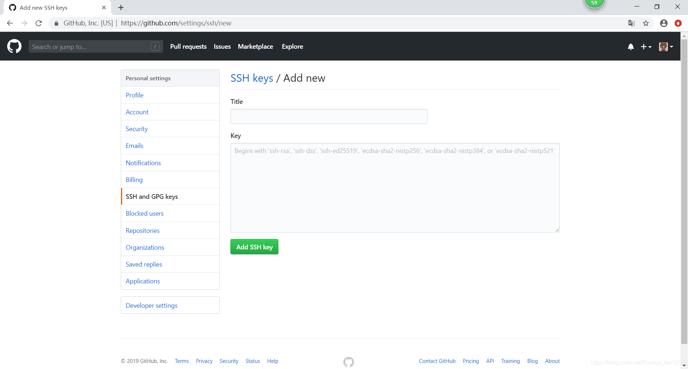Click the scrollbar up arrow
Screen dimensions: 688x369
pos(684,36)
